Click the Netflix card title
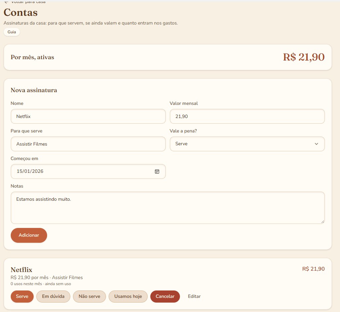340x312 pixels. (x=22, y=270)
